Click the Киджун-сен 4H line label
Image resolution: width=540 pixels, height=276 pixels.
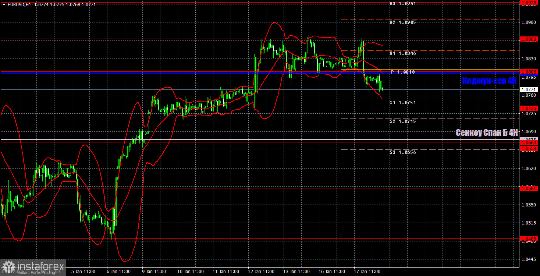coord(490,81)
